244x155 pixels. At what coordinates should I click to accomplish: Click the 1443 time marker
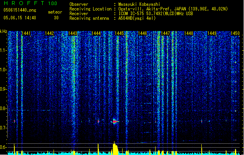(x=73, y=33)
